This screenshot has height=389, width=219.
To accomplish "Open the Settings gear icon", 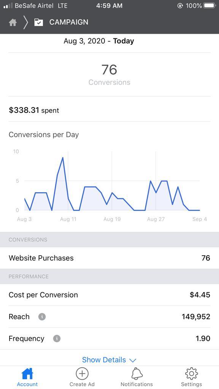I will (x=192, y=374).
